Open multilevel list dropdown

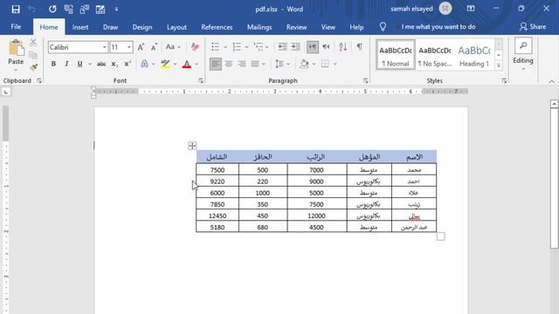pyautogui.click(x=267, y=47)
